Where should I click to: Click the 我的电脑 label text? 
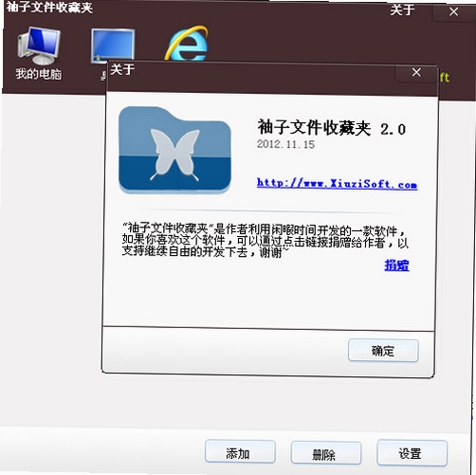click(39, 74)
